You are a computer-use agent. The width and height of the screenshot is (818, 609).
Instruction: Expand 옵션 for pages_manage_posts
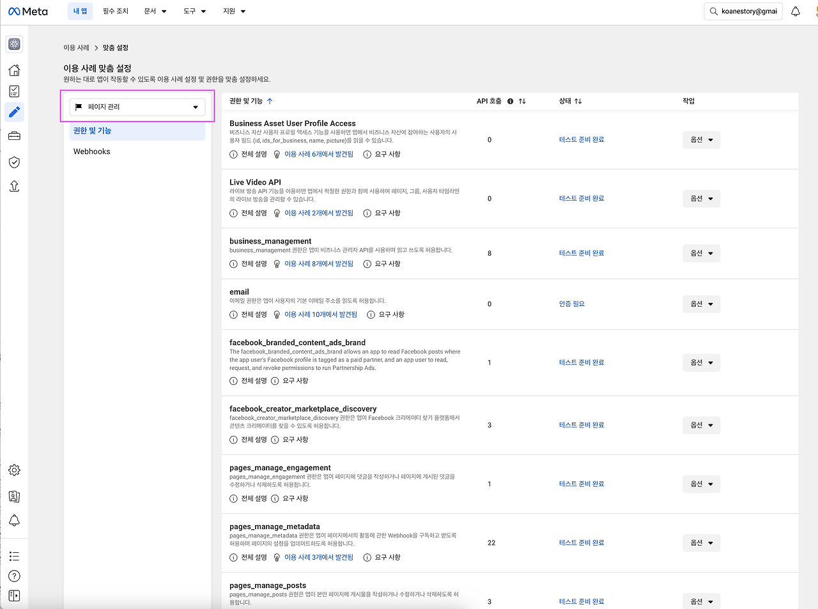click(701, 601)
